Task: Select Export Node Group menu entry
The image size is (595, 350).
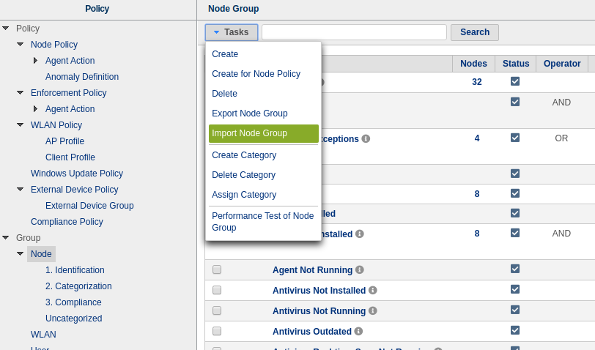Action: coord(249,113)
